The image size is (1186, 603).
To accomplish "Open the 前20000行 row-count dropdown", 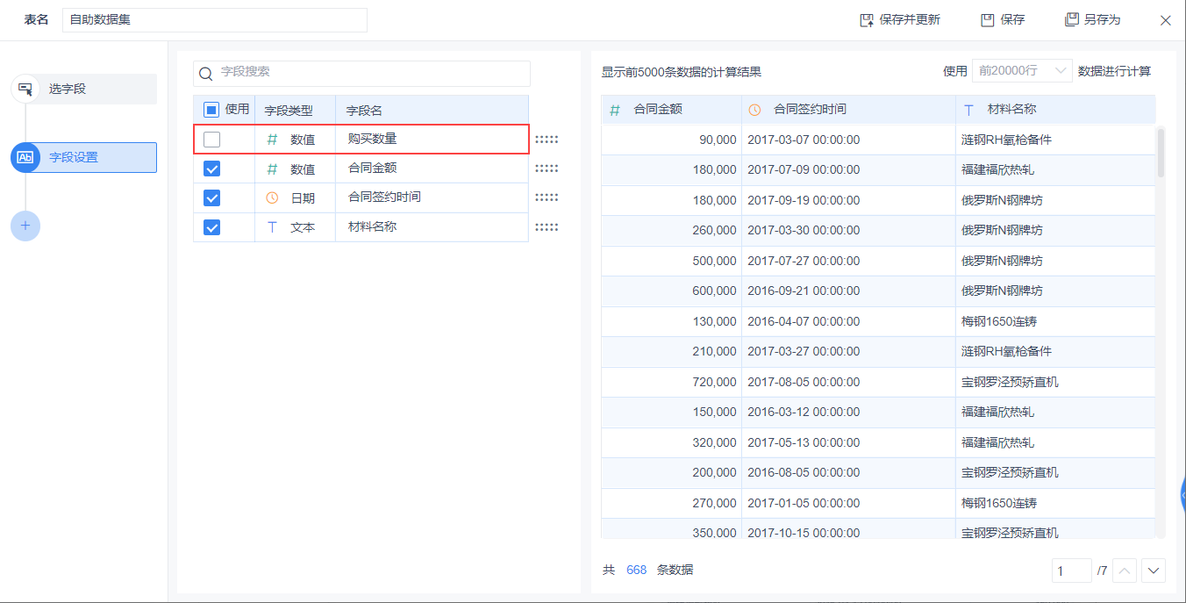I will point(1022,71).
